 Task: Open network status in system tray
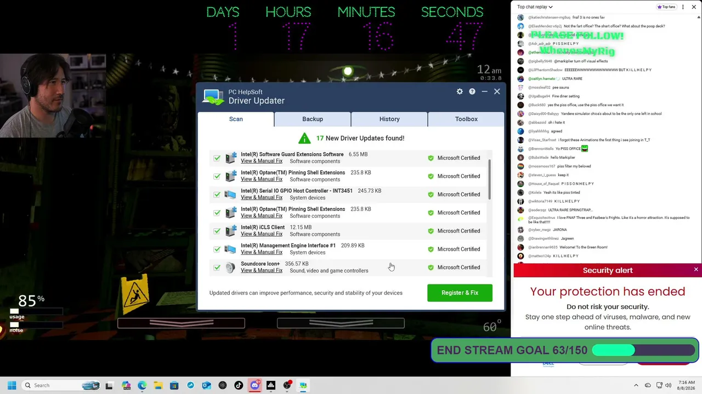[x=659, y=385]
